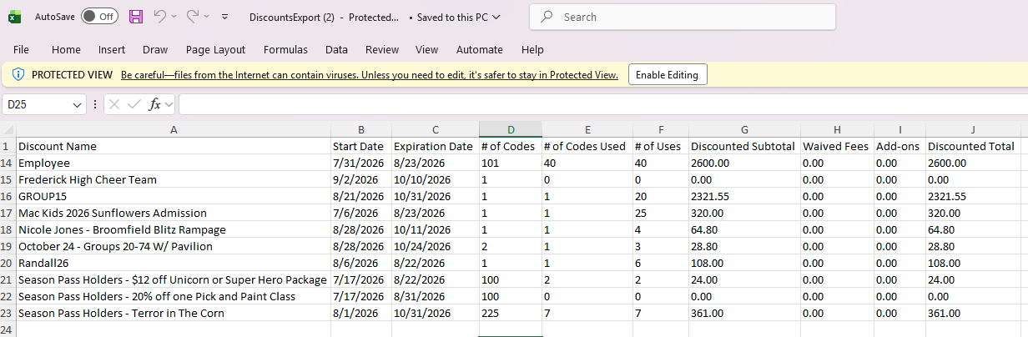Click the Protected View warning message link
This screenshot has width=1028, height=337.
(x=370, y=74)
